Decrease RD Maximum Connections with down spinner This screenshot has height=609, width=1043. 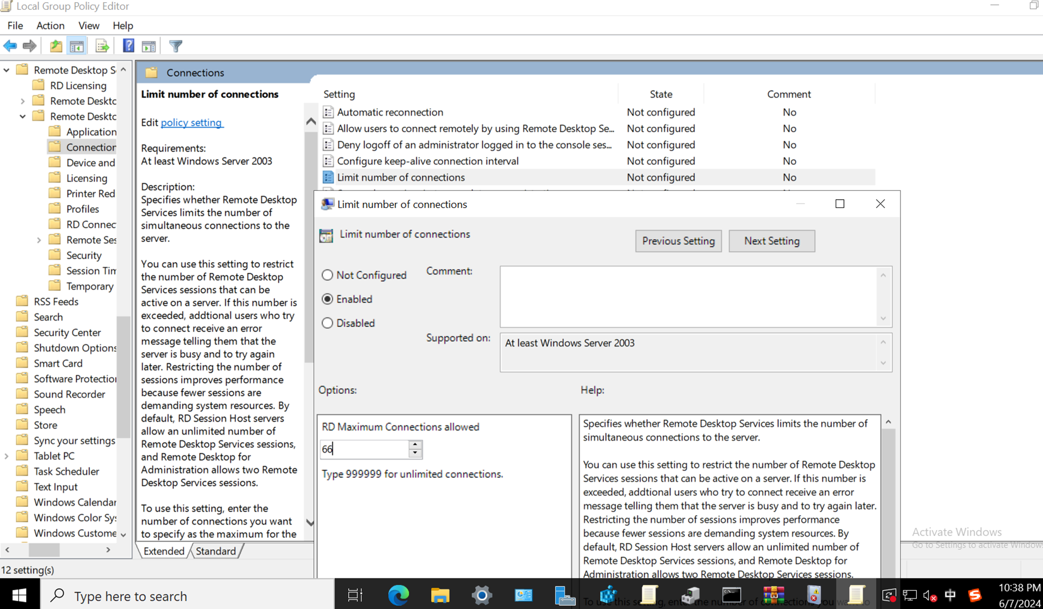[415, 453]
